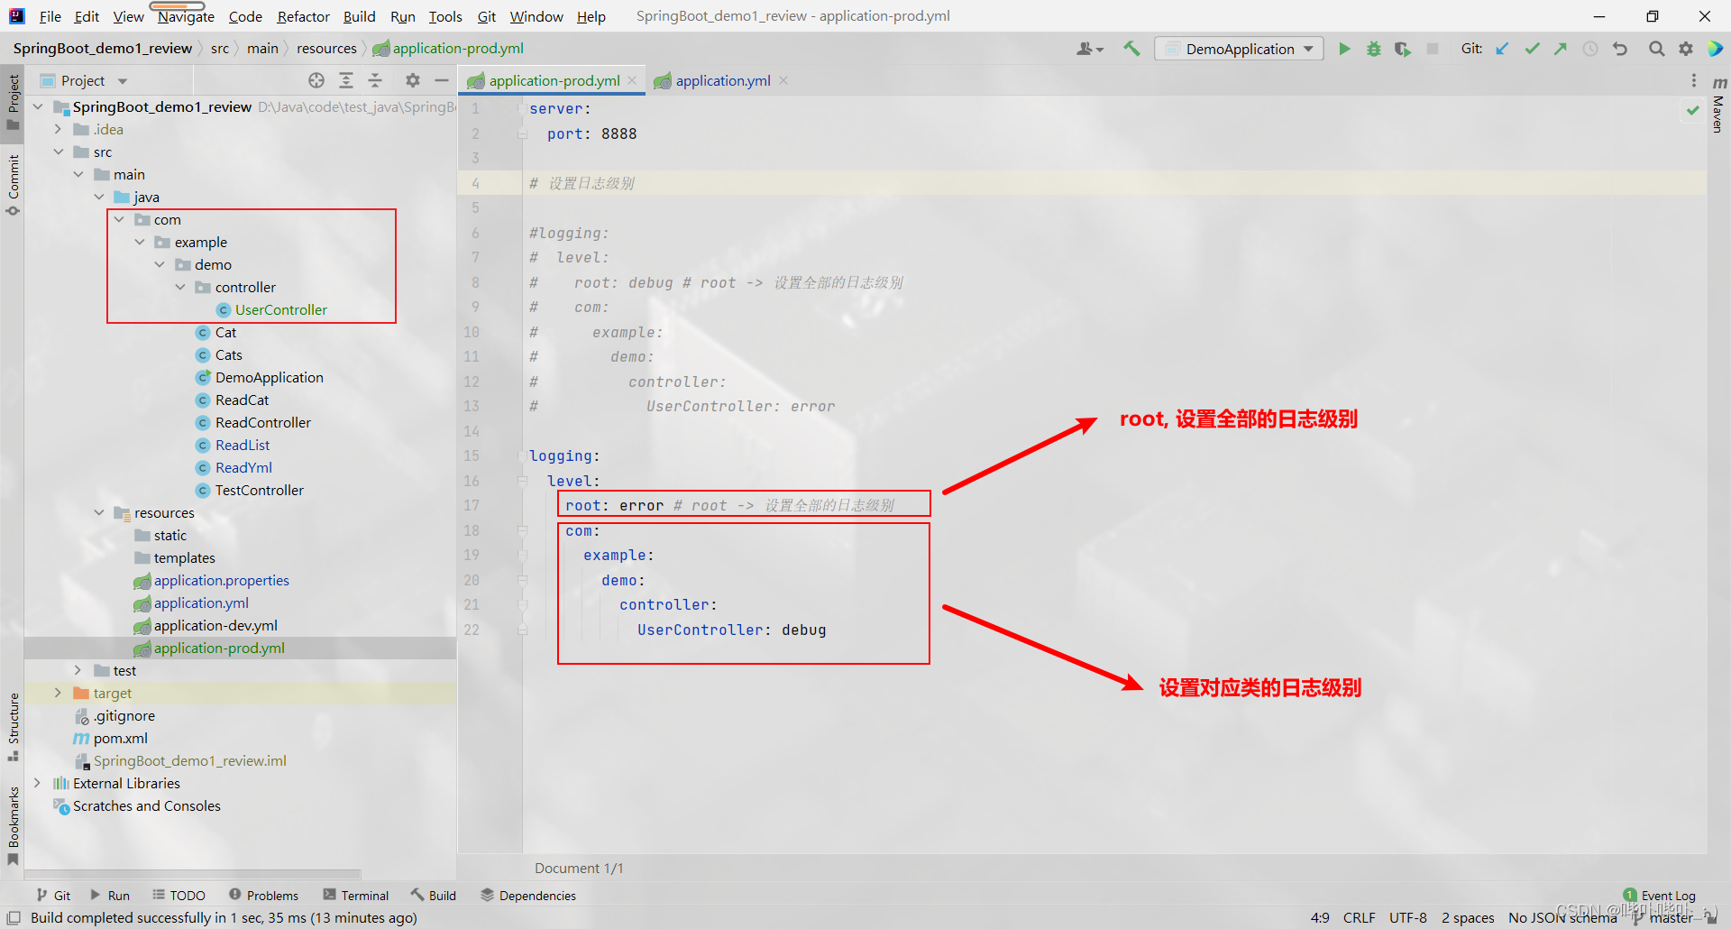Select application-dev.yml in project tree
The image size is (1731, 929).
click(215, 626)
